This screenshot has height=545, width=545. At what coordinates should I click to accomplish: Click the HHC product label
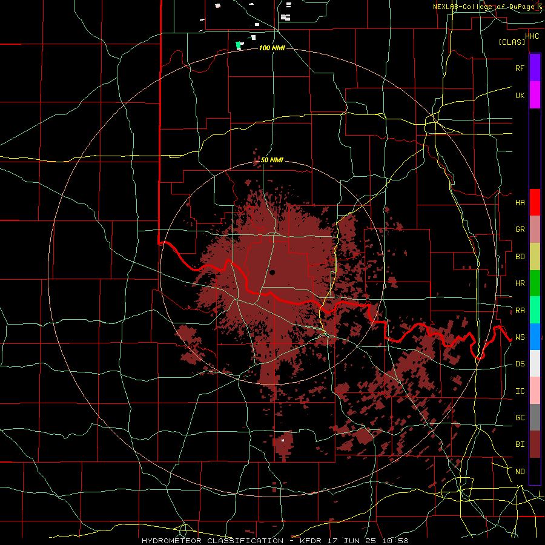click(532, 36)
